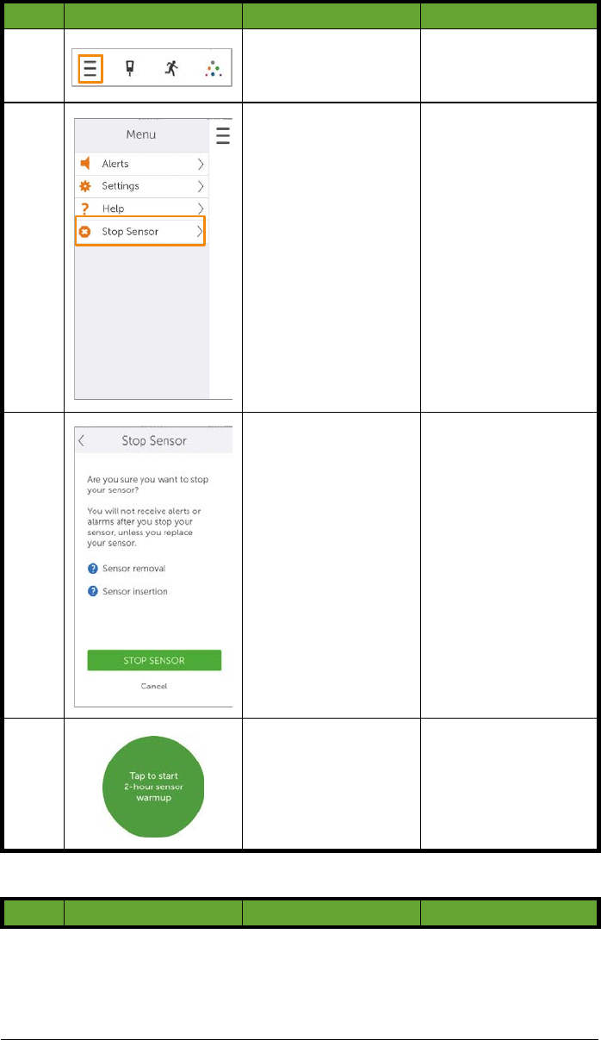This screenshot has height=1040, width=601.
Task: Expand the Settings row chevron
Action: tap(200, 186)
